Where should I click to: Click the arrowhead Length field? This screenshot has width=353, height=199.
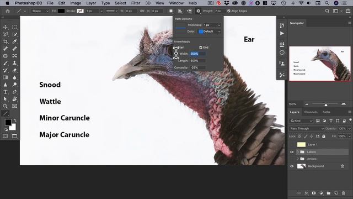197,61
